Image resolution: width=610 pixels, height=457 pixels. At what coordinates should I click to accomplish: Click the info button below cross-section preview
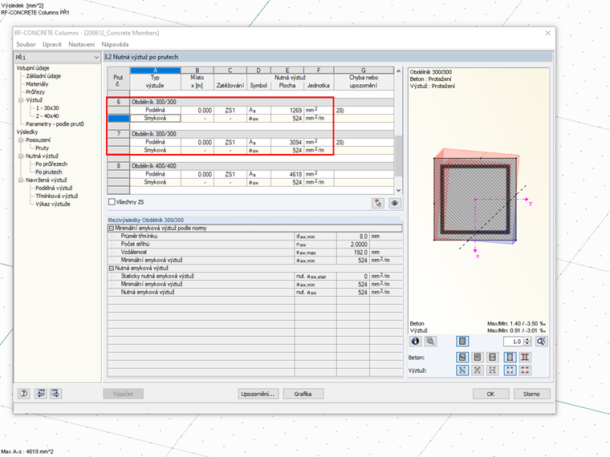point(416,342)
